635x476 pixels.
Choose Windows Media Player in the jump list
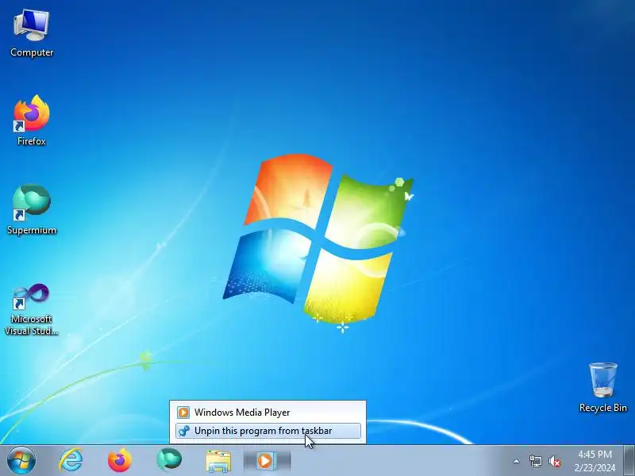[x=267, y=413]
